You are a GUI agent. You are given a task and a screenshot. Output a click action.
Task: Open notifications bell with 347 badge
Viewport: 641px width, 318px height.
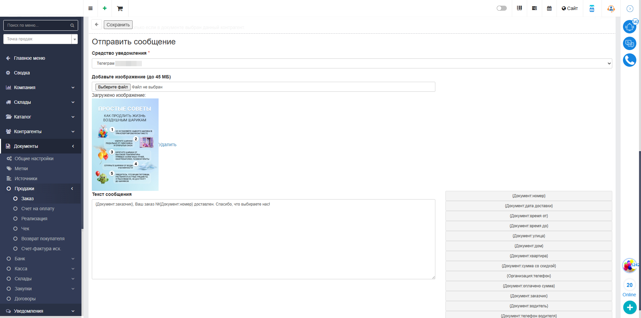point(629,27)
